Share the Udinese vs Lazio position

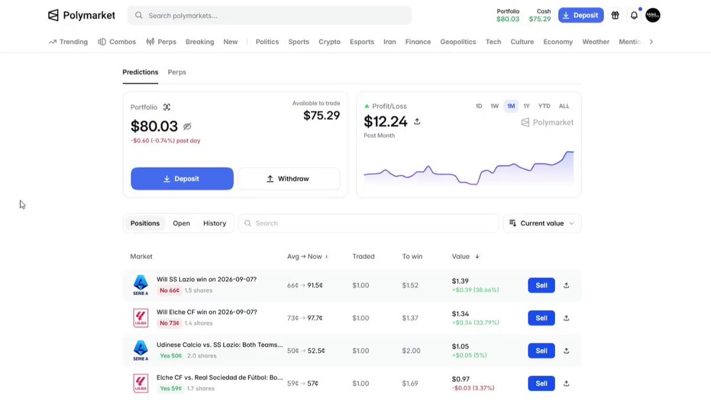[x=566, y=350]
